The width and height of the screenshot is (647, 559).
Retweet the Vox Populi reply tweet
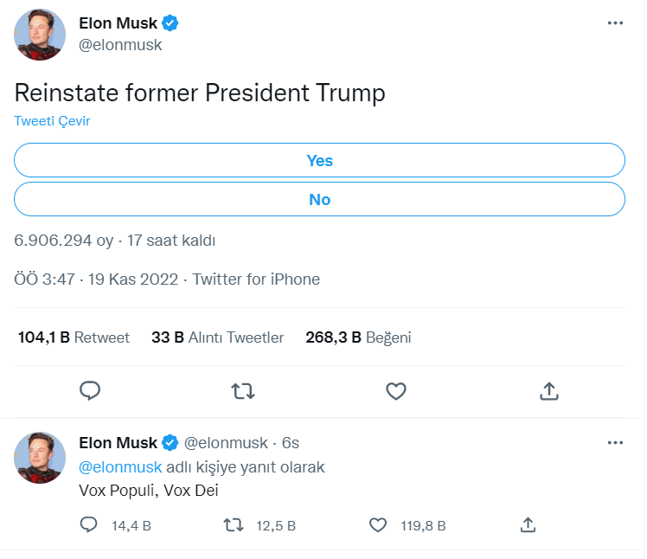pyautogui.click(x=234, y=524)
